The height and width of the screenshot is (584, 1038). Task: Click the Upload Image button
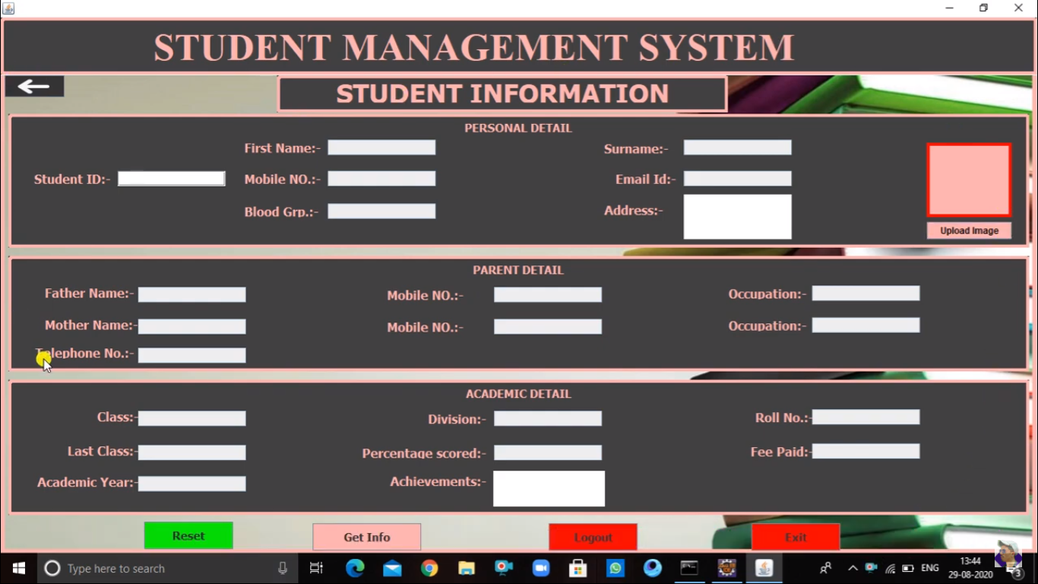[x=969, y=230]
